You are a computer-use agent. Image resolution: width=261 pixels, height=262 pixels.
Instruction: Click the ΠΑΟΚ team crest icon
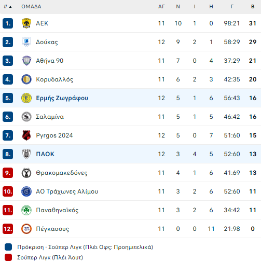[x=26, y=154]
